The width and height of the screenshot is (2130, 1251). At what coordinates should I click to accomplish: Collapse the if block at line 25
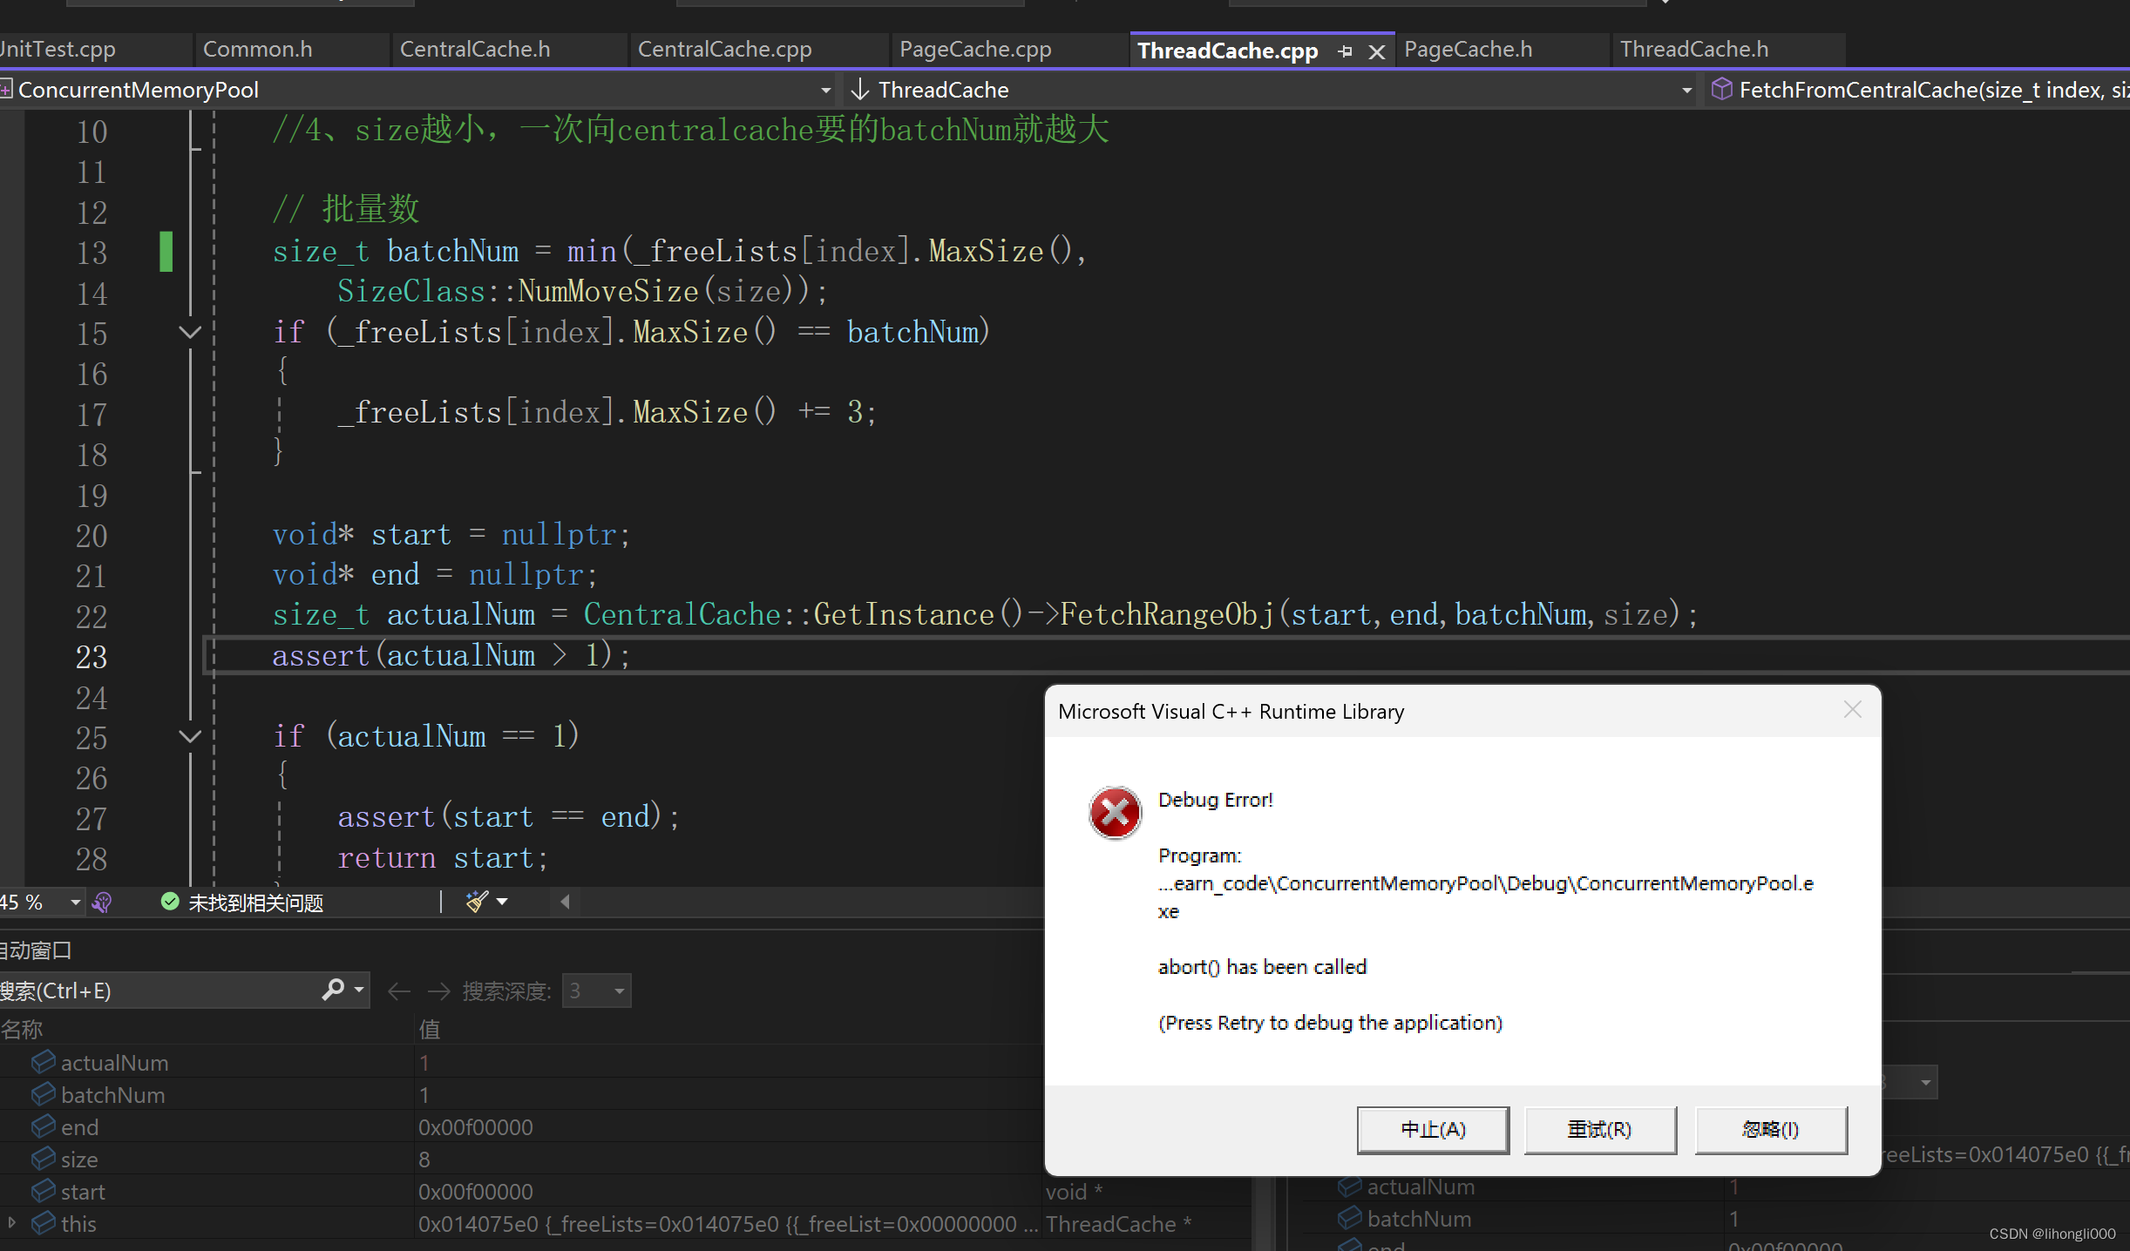point(189,736)
